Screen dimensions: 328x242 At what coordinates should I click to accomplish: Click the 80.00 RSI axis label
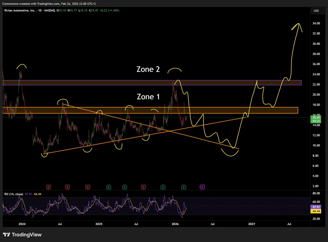(x=316, y=193)
